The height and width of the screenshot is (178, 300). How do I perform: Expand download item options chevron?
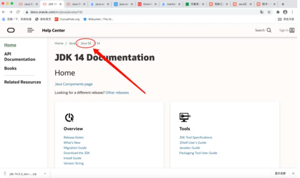coord(45,174)
